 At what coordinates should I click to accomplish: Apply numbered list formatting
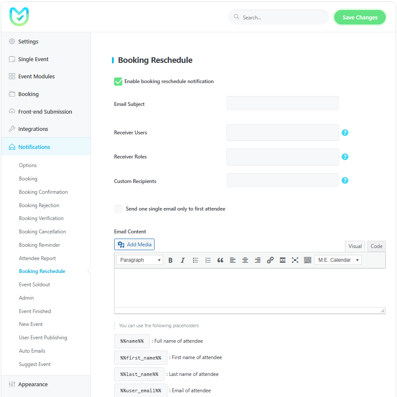point(208,260)
